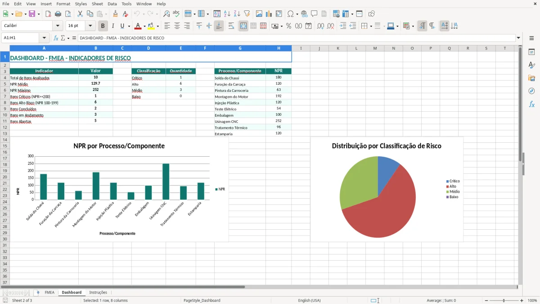540x304 pixels.
Task: Select column header G
Action: point(240,48)
